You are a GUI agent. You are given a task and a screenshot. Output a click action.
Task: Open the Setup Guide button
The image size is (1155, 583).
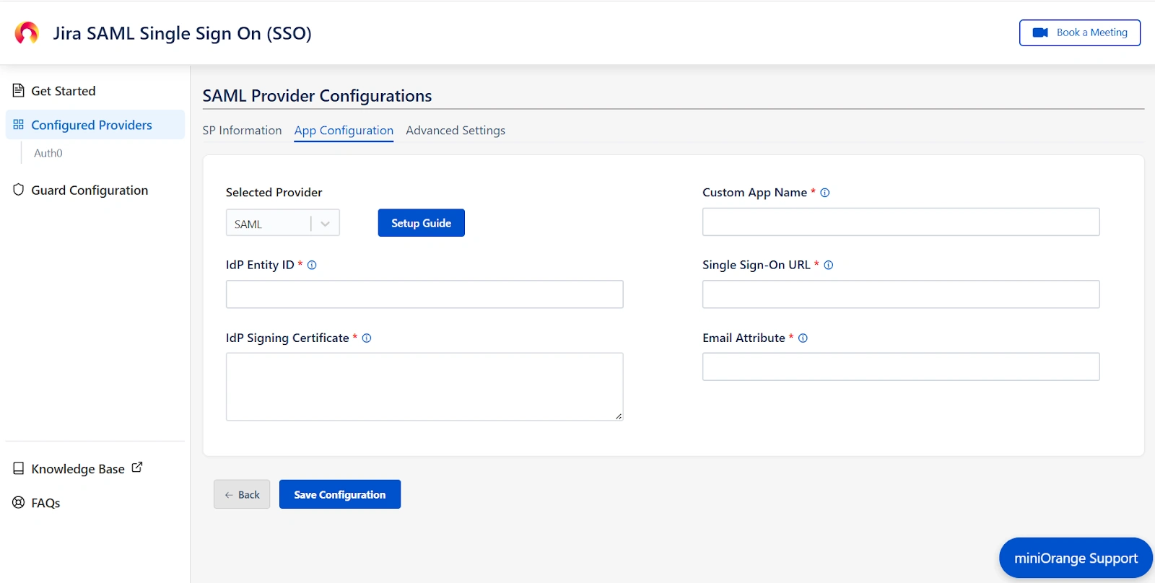tap(422, 223)
